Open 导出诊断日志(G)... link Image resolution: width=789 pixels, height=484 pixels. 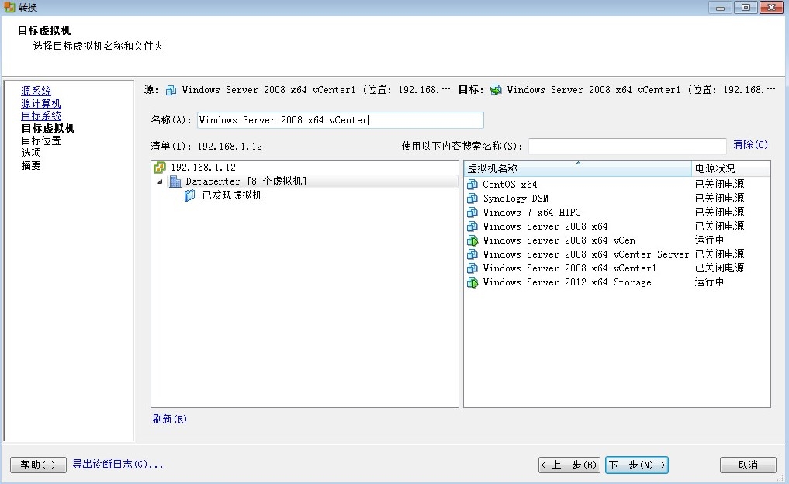[118, 464]
